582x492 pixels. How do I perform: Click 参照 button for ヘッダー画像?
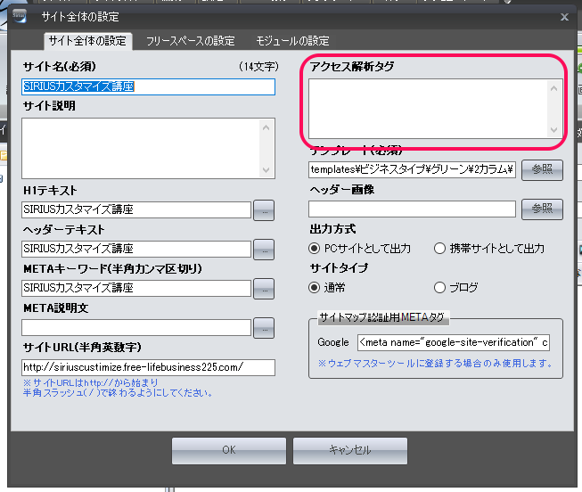(x=542, y=209)
